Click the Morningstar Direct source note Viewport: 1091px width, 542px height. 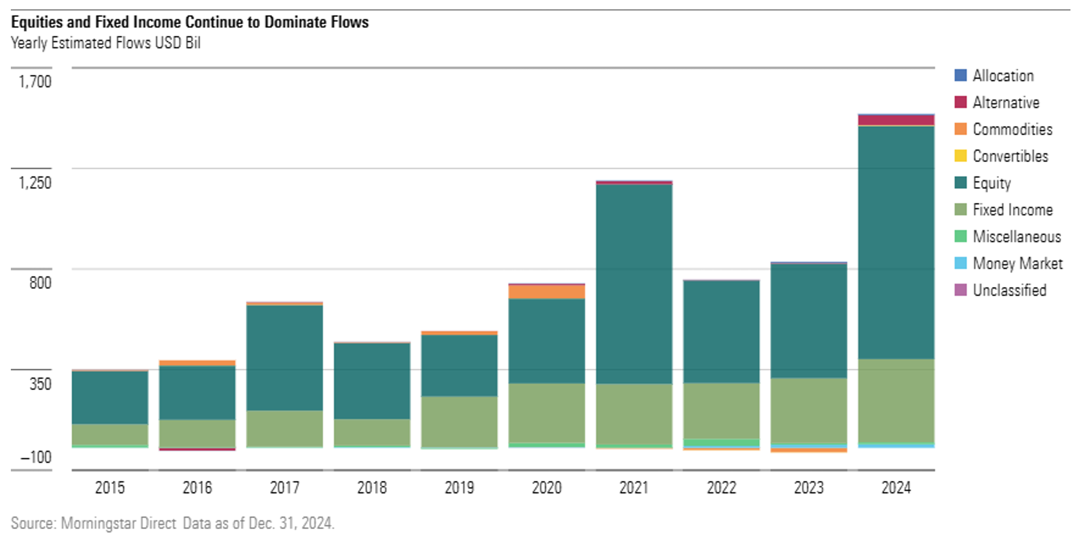[172, 523]
